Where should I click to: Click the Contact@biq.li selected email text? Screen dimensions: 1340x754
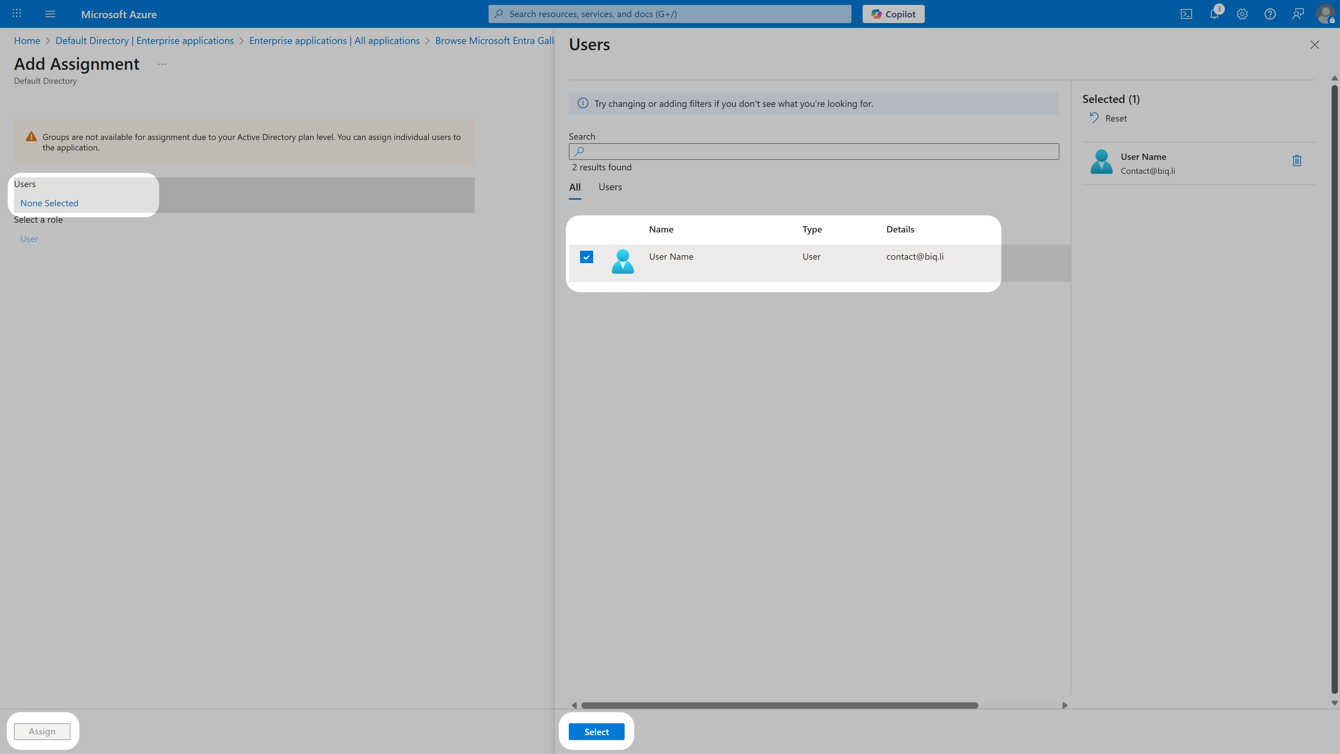(1147, 171)
